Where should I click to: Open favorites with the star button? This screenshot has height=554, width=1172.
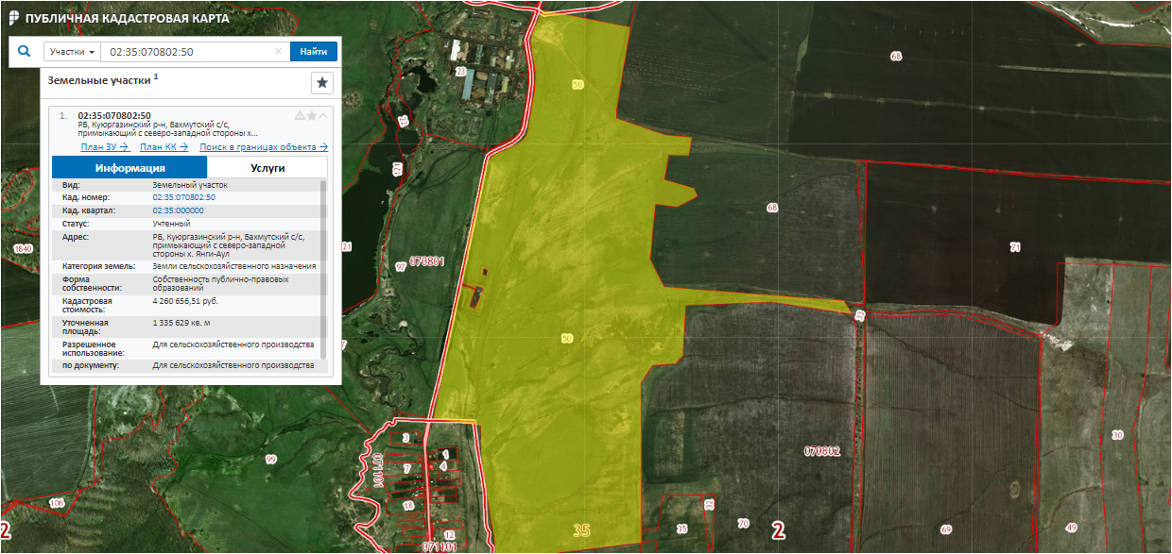(x=322, y=83)
